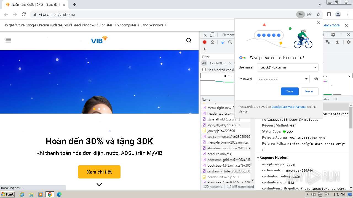Image resolution: width=353 pixels, height=198 pixels.
Task: Show the saved password with eye icon
Action: [x=316, y=79]
